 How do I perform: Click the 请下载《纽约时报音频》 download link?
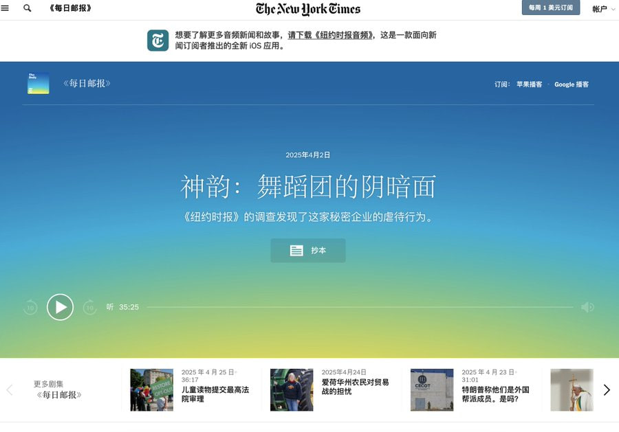click(x=331, y=35)
